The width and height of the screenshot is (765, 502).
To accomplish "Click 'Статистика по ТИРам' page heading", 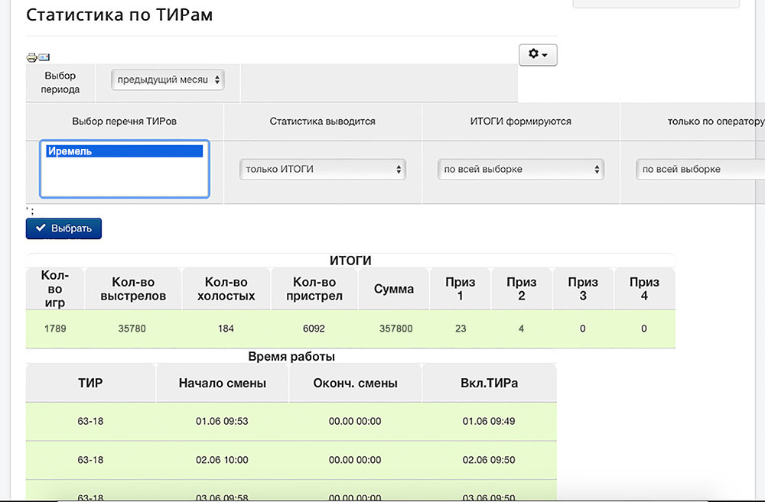I will pyautogui.click(x=119, y=15).
